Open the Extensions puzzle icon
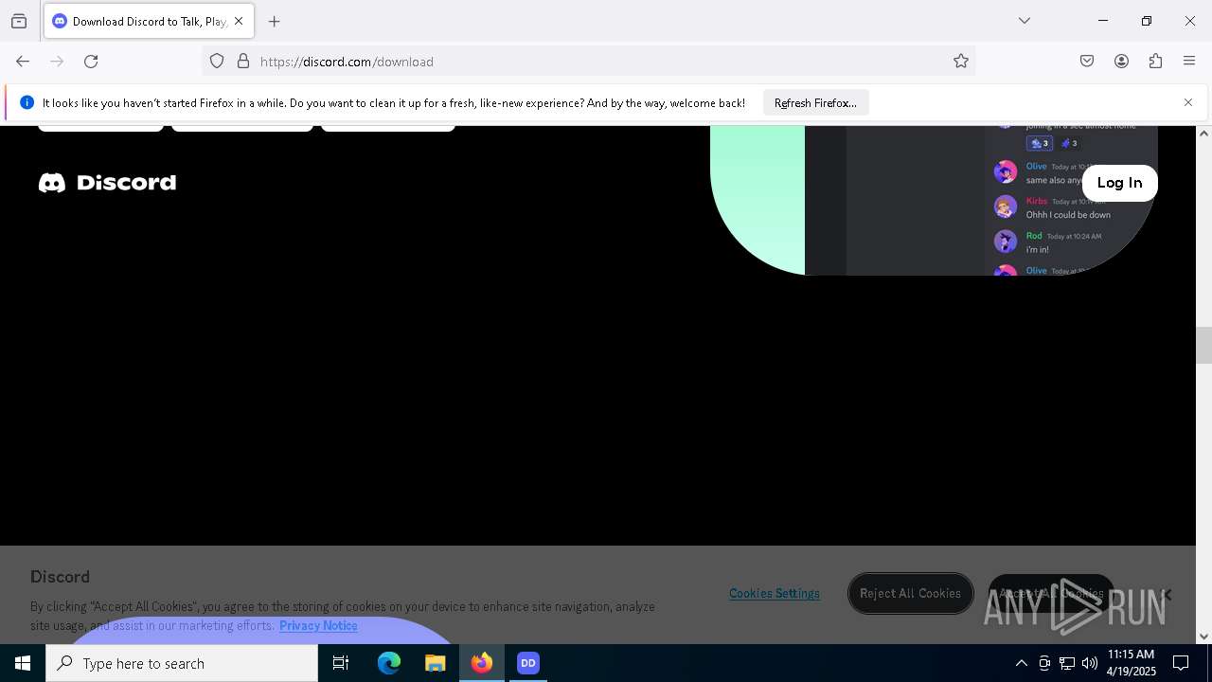This screenshot has width=1212, height=682. [x=1155, y=62]
